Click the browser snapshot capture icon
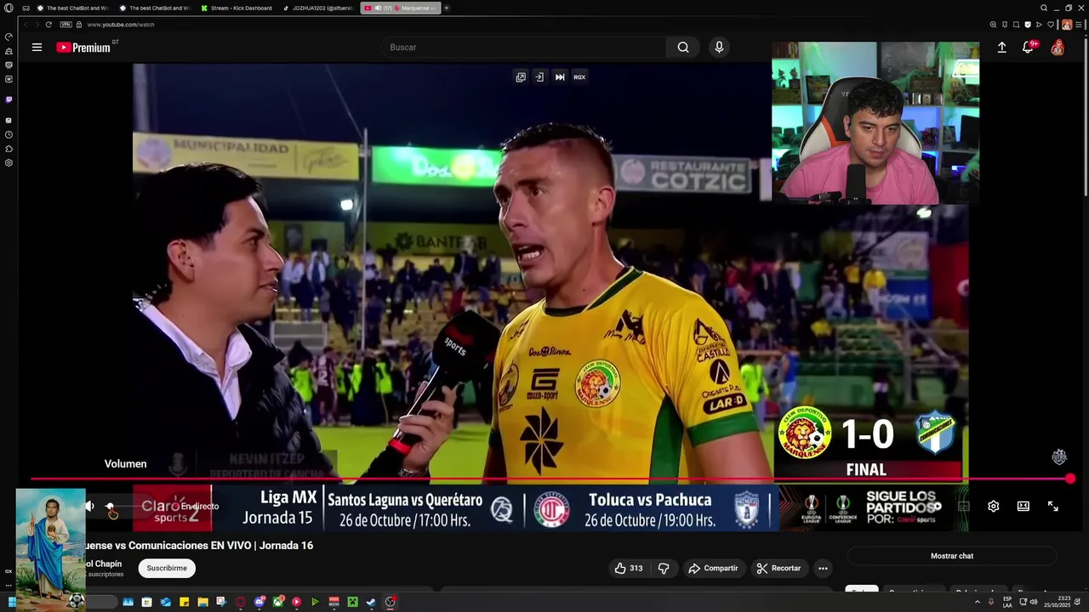 1016,25
